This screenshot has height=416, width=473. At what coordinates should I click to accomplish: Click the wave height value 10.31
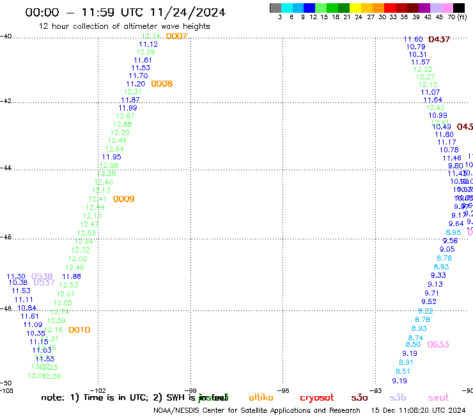(x=417, y=54)
